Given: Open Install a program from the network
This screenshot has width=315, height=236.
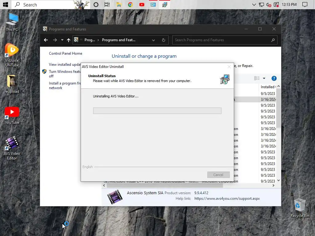Looking at the screenshot, I should [x=65, y=85].
